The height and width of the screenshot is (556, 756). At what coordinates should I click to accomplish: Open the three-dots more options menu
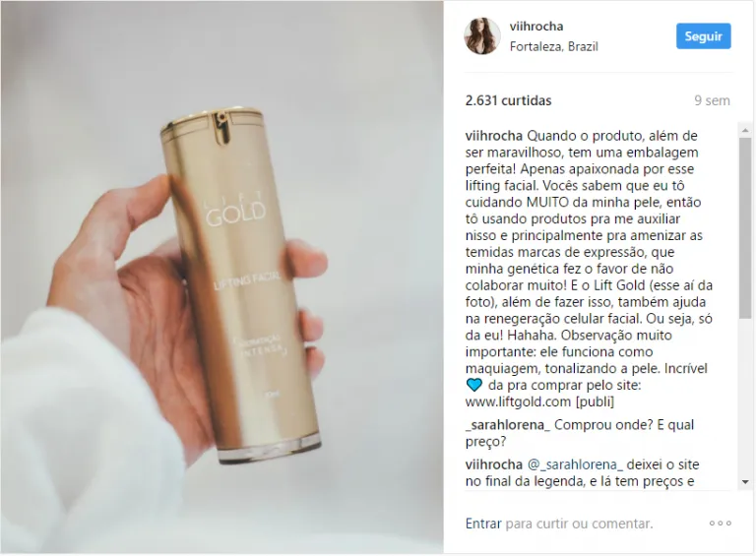721,524
